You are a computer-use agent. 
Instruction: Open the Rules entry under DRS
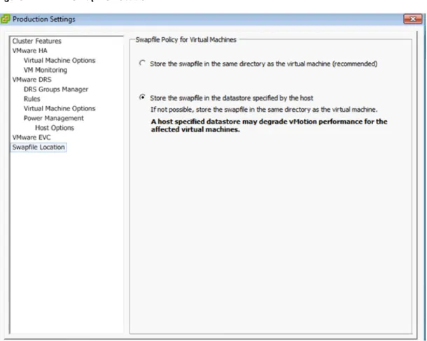click(32, 99)
